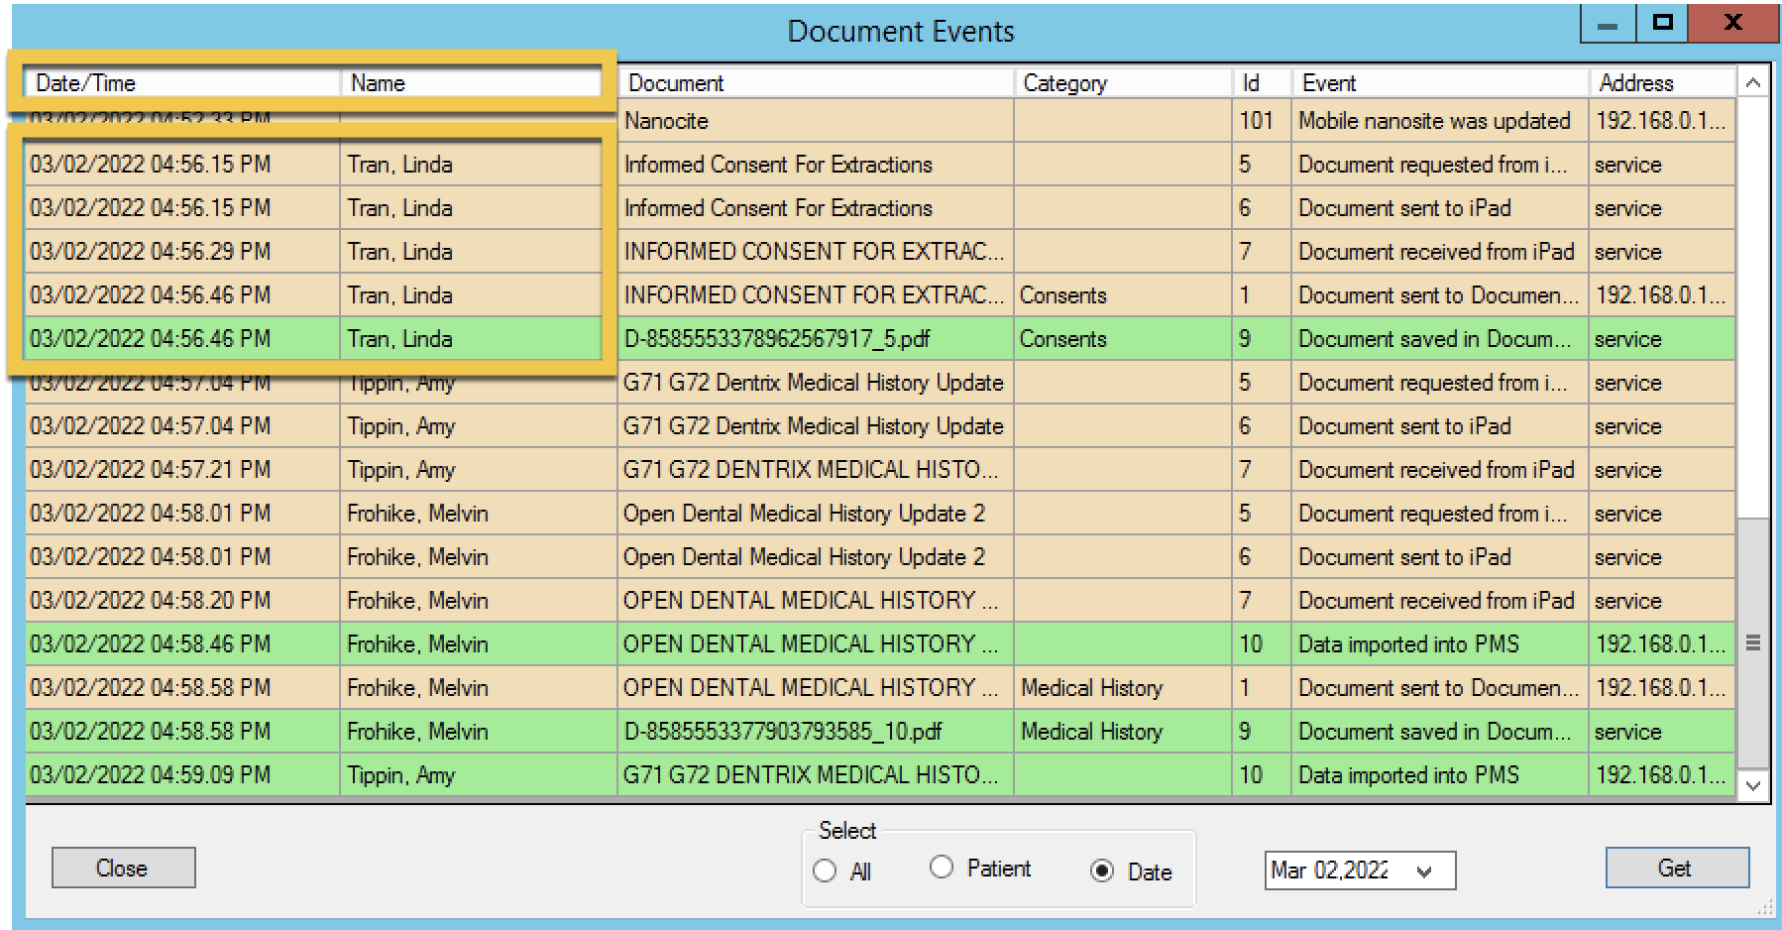This screenshot has width=1782, height=930.
Task: Click the 04:59.09 PM date cell
Action: point(182,775)
